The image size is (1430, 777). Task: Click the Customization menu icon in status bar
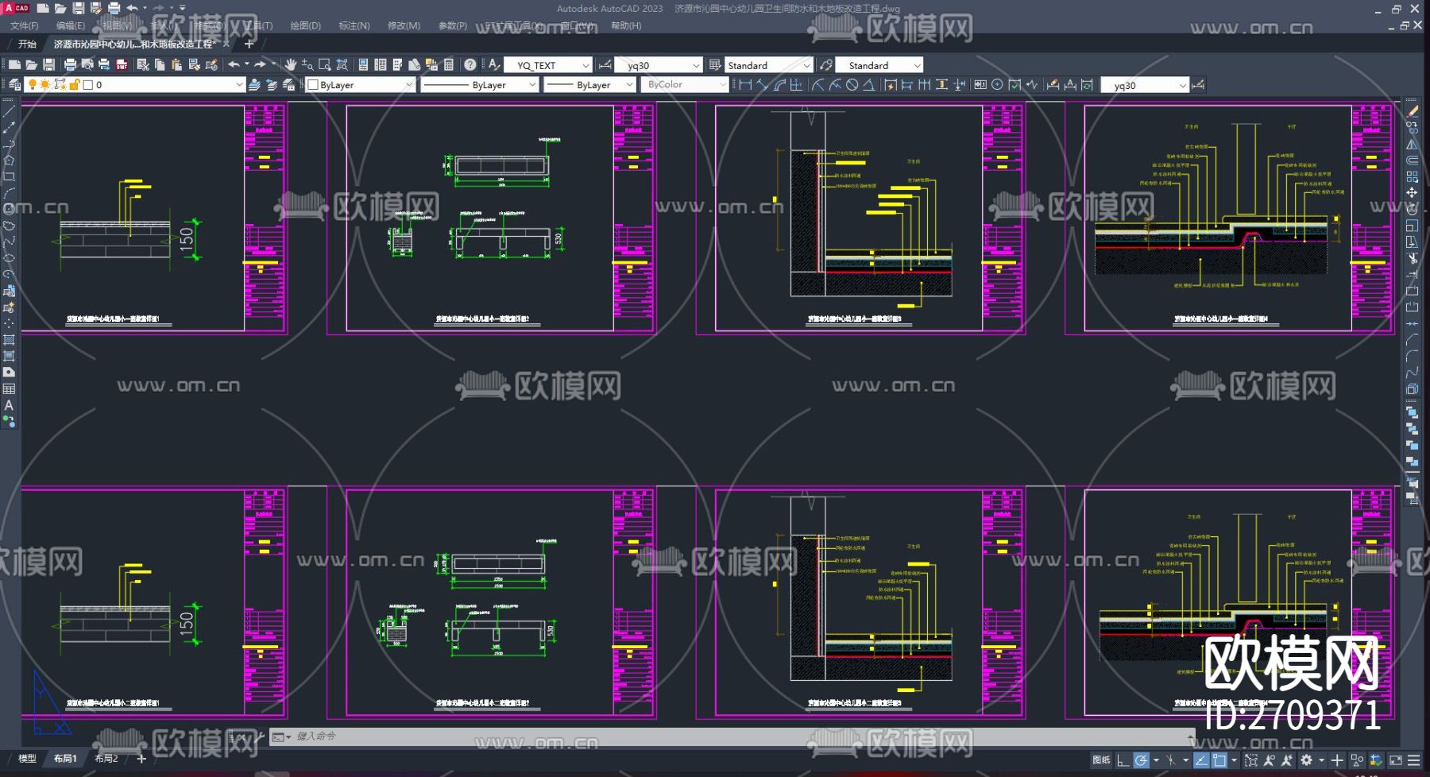pyautogui.click(x=1413, y=760)
